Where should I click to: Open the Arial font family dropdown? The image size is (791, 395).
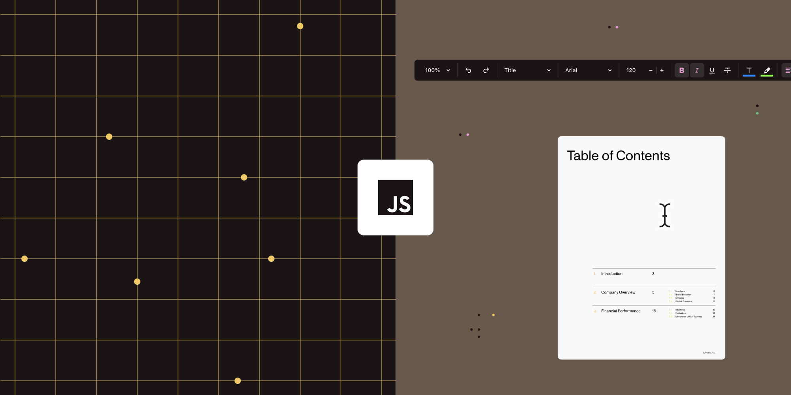point(588,70)
